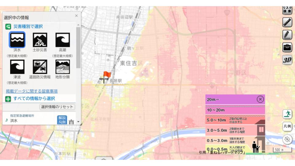This screenshot has height=166, width=295.
Task: Click 南田辺駅 station label on map
Action: (x=124, y=17)
